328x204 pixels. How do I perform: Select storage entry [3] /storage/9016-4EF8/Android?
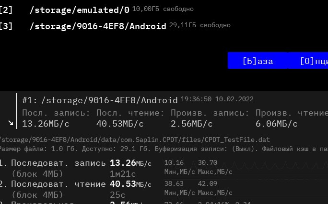115,26
